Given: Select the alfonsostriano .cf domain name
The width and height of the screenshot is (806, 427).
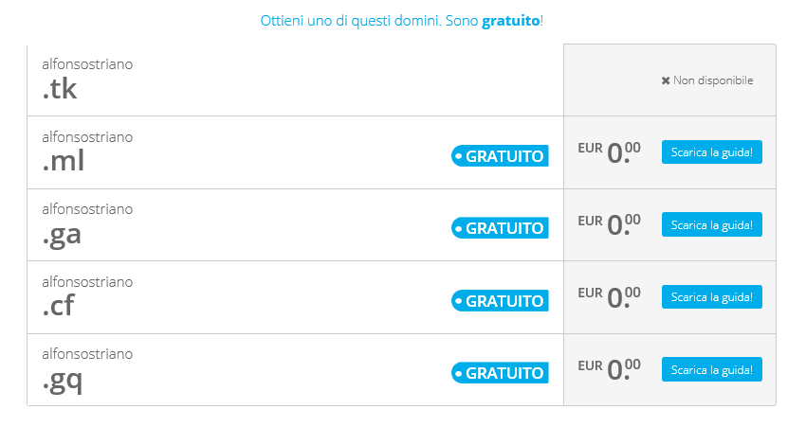Looking at the screenshot, I should [x=87, y=297].
